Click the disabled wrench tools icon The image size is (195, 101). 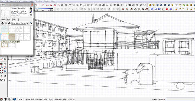(x=117, y=9)
